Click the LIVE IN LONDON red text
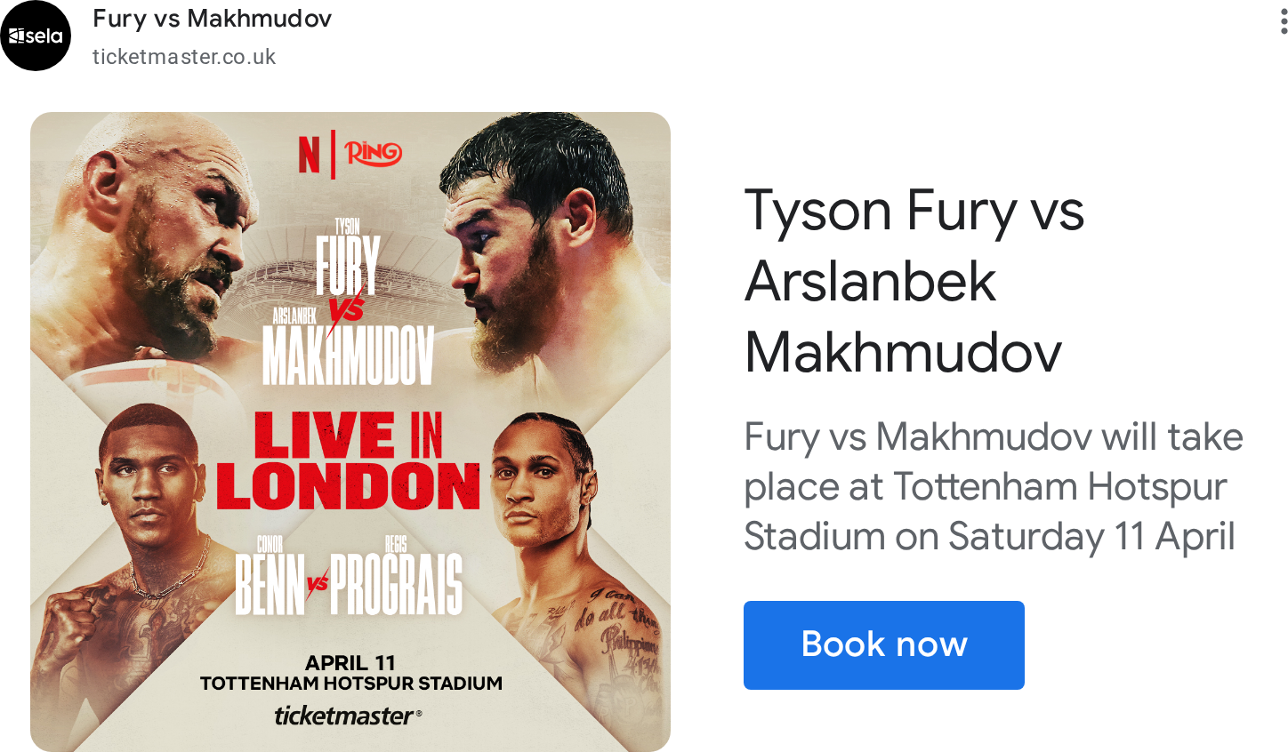Viewport: 1288px width, 752px height. [348, 460]
